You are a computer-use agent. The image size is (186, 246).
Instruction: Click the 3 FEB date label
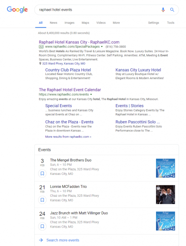pos(42,162)
